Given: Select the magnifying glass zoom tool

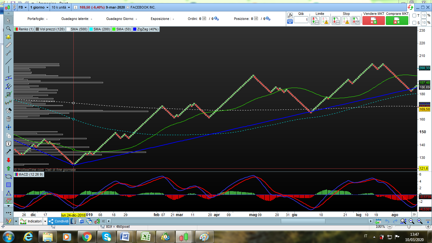Looking at the screenshot, I should click(9, 28).
